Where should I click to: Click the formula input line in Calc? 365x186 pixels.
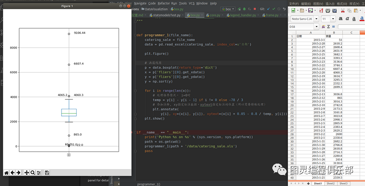[351, 27]
